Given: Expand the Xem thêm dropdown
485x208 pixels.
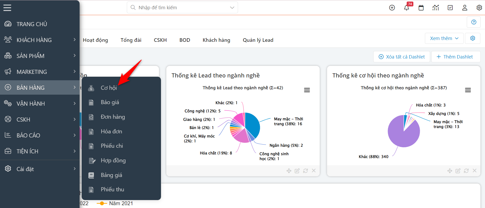Looking at the screenshot, I should [444, 38].
